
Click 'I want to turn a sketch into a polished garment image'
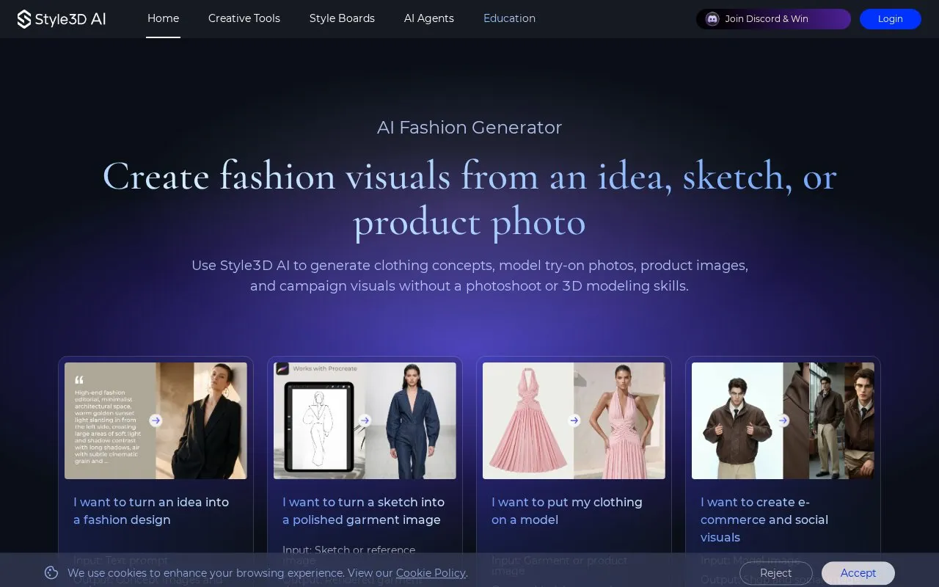coord(363,511)
